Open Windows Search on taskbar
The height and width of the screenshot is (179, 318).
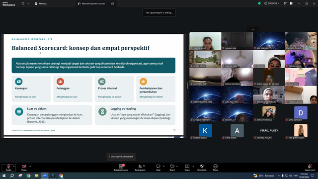coord(12,176)
